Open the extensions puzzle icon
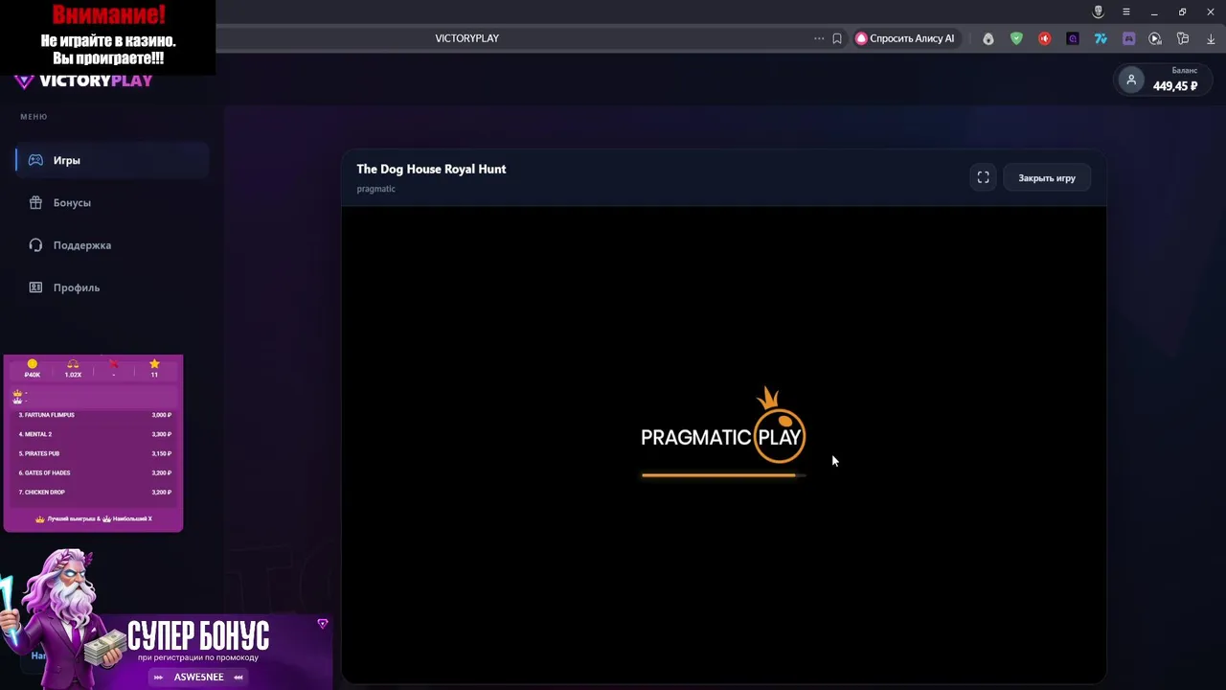 1183,38
